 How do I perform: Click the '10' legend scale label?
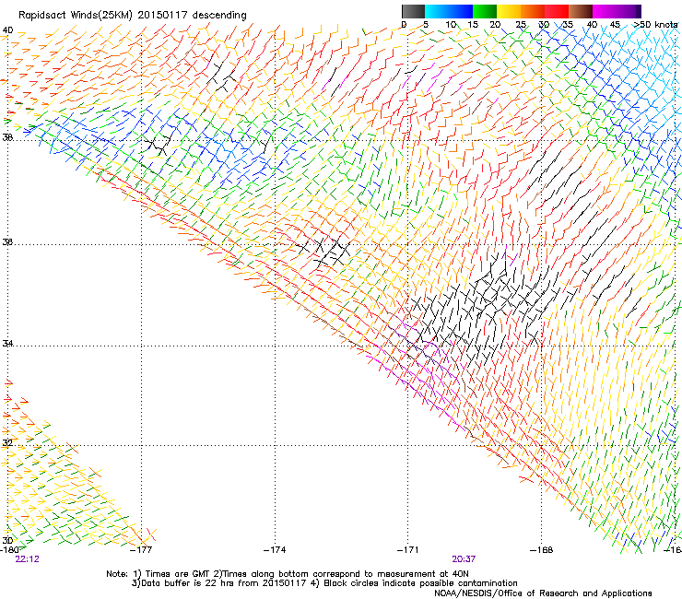tap(451, 24)
